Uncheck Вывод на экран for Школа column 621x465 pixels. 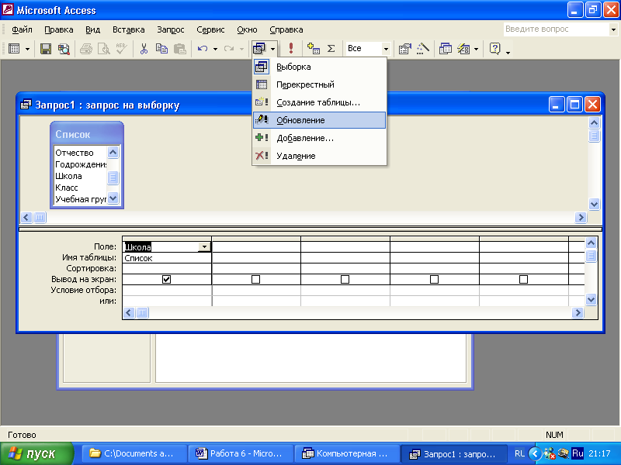click(x=166, y=279)
